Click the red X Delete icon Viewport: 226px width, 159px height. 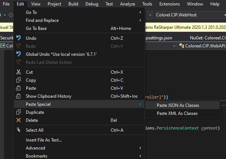pos(19,120)
